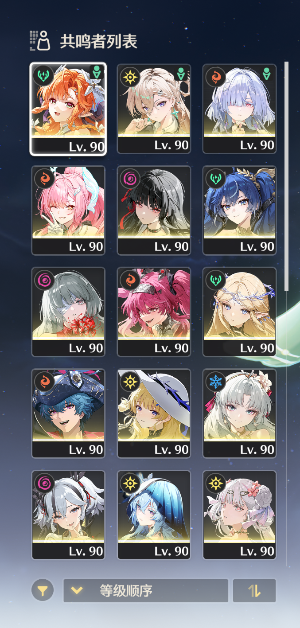Screen dimensions: 300x628
Task: Toggle sort direction with the up-down arrows
Action: pyautogui.click(x=254, y=590)
